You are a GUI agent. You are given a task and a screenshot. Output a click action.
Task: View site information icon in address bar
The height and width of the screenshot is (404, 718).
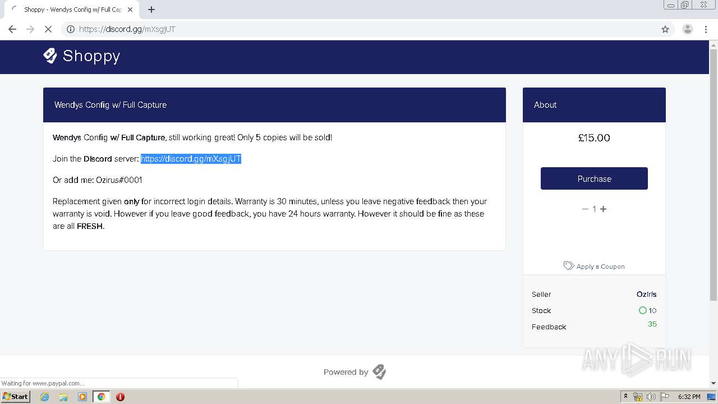(71, 29)
